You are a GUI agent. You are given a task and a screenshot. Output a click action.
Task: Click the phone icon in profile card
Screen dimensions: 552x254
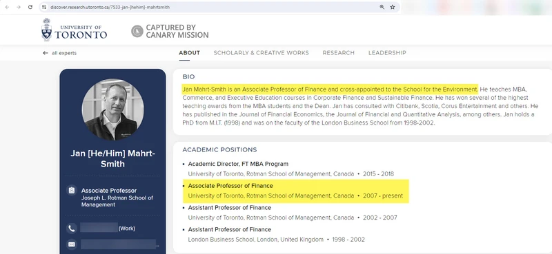pyautogui.click(x=72, y=229)
